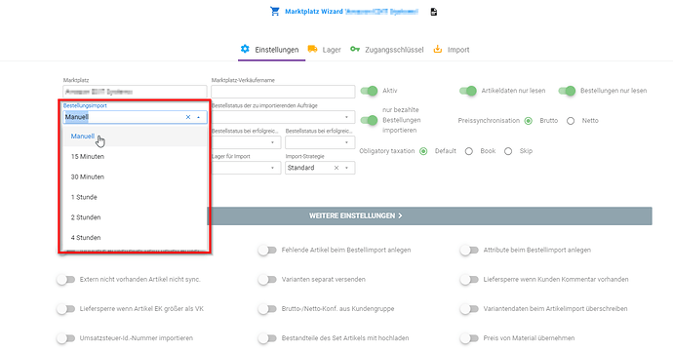
Task: Enable Extern nicht vorhanden Artikel nicht sync.
Action: click(x=65, y=280)
